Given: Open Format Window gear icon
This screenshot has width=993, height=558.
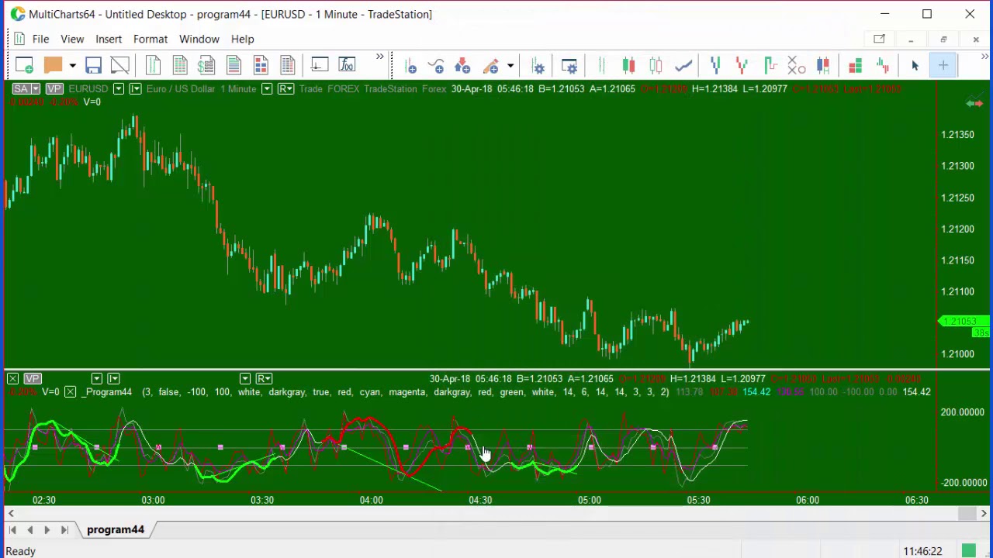Looking at the screenshot, I should pyautogui.click(x=569, y=67).
